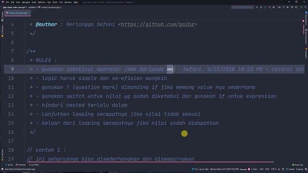The width and height of the screenshot is (308, 173).
Task: Click '// contoh 1 :' comment line
Action: (x=46, y=150)
